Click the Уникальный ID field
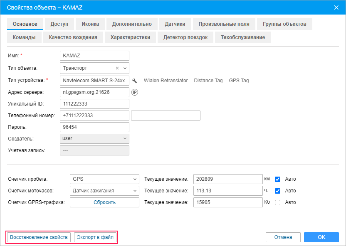Viewport: 346px width, 246px height. point(94,104)
